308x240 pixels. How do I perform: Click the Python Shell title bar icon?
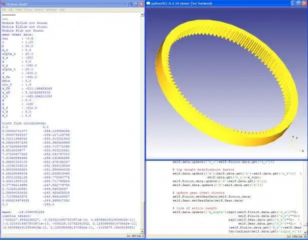click(x=3, y=4)
